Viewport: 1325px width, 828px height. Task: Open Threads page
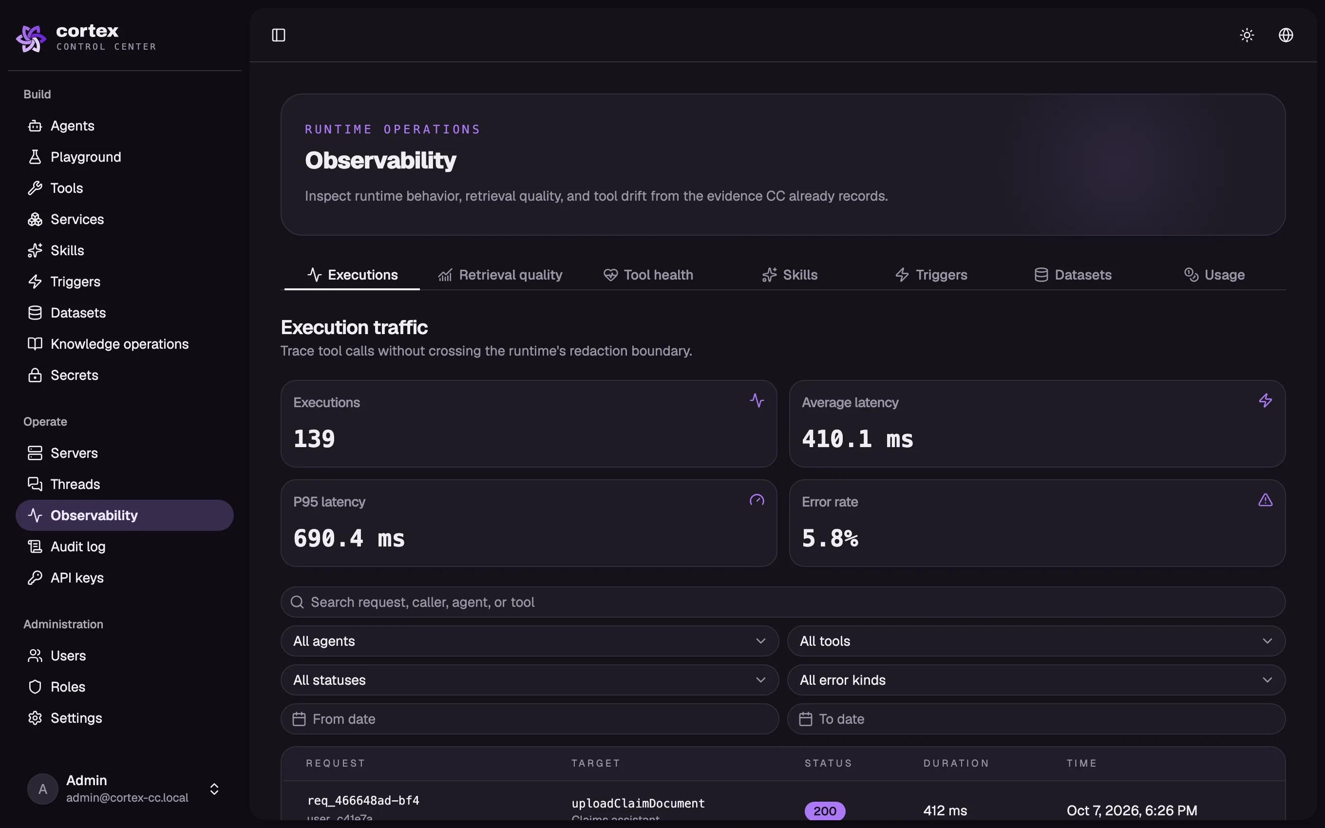125,485
